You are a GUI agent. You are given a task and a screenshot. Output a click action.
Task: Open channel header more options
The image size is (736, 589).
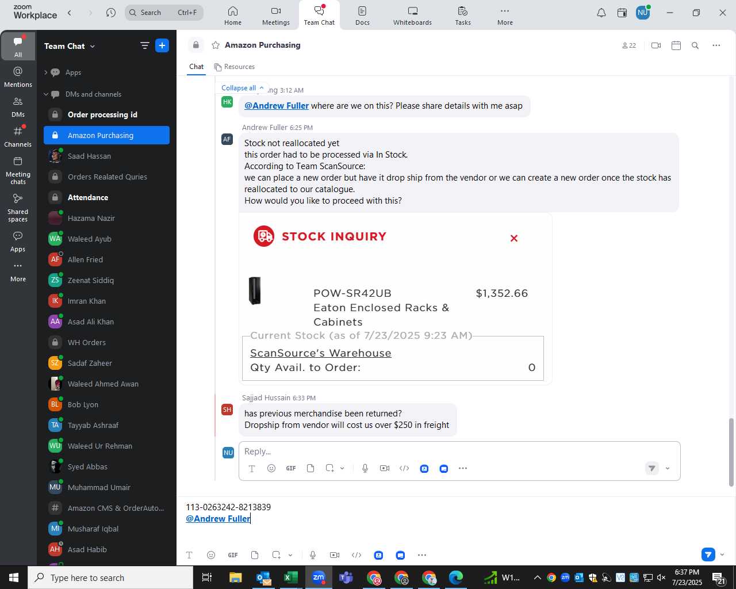click(x=716, y=45)
